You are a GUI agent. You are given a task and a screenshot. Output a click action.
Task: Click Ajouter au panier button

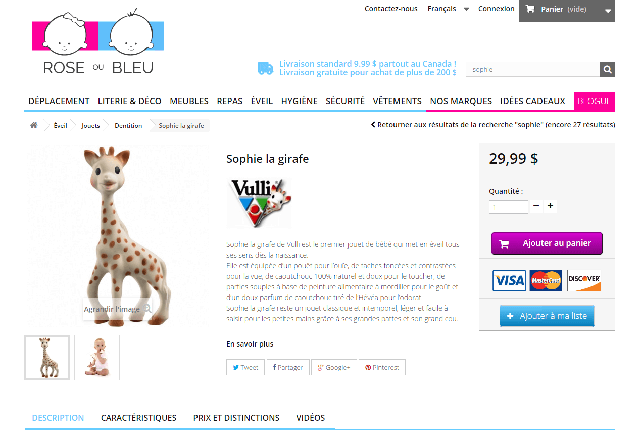[547, 243]
